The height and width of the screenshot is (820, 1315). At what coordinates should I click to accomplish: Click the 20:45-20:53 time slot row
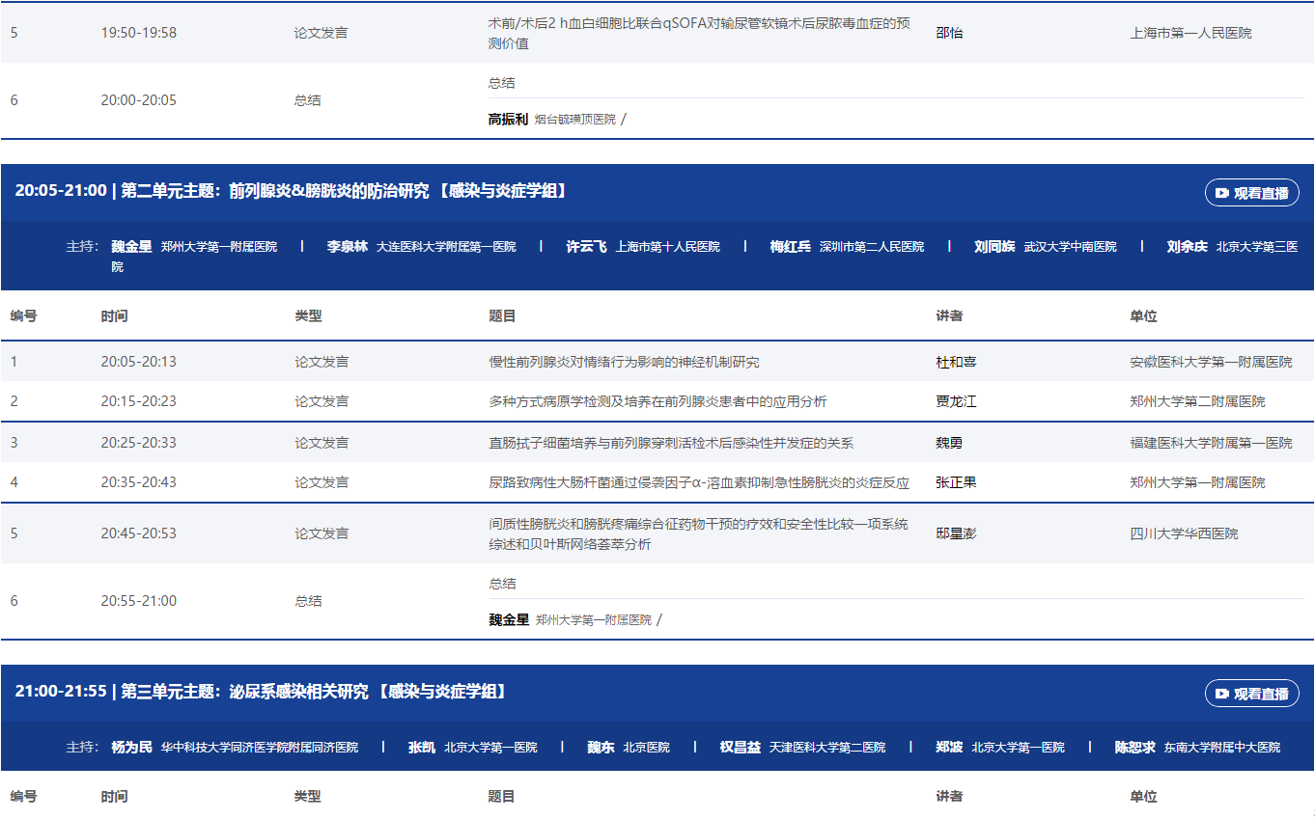(x=139, y=533)
